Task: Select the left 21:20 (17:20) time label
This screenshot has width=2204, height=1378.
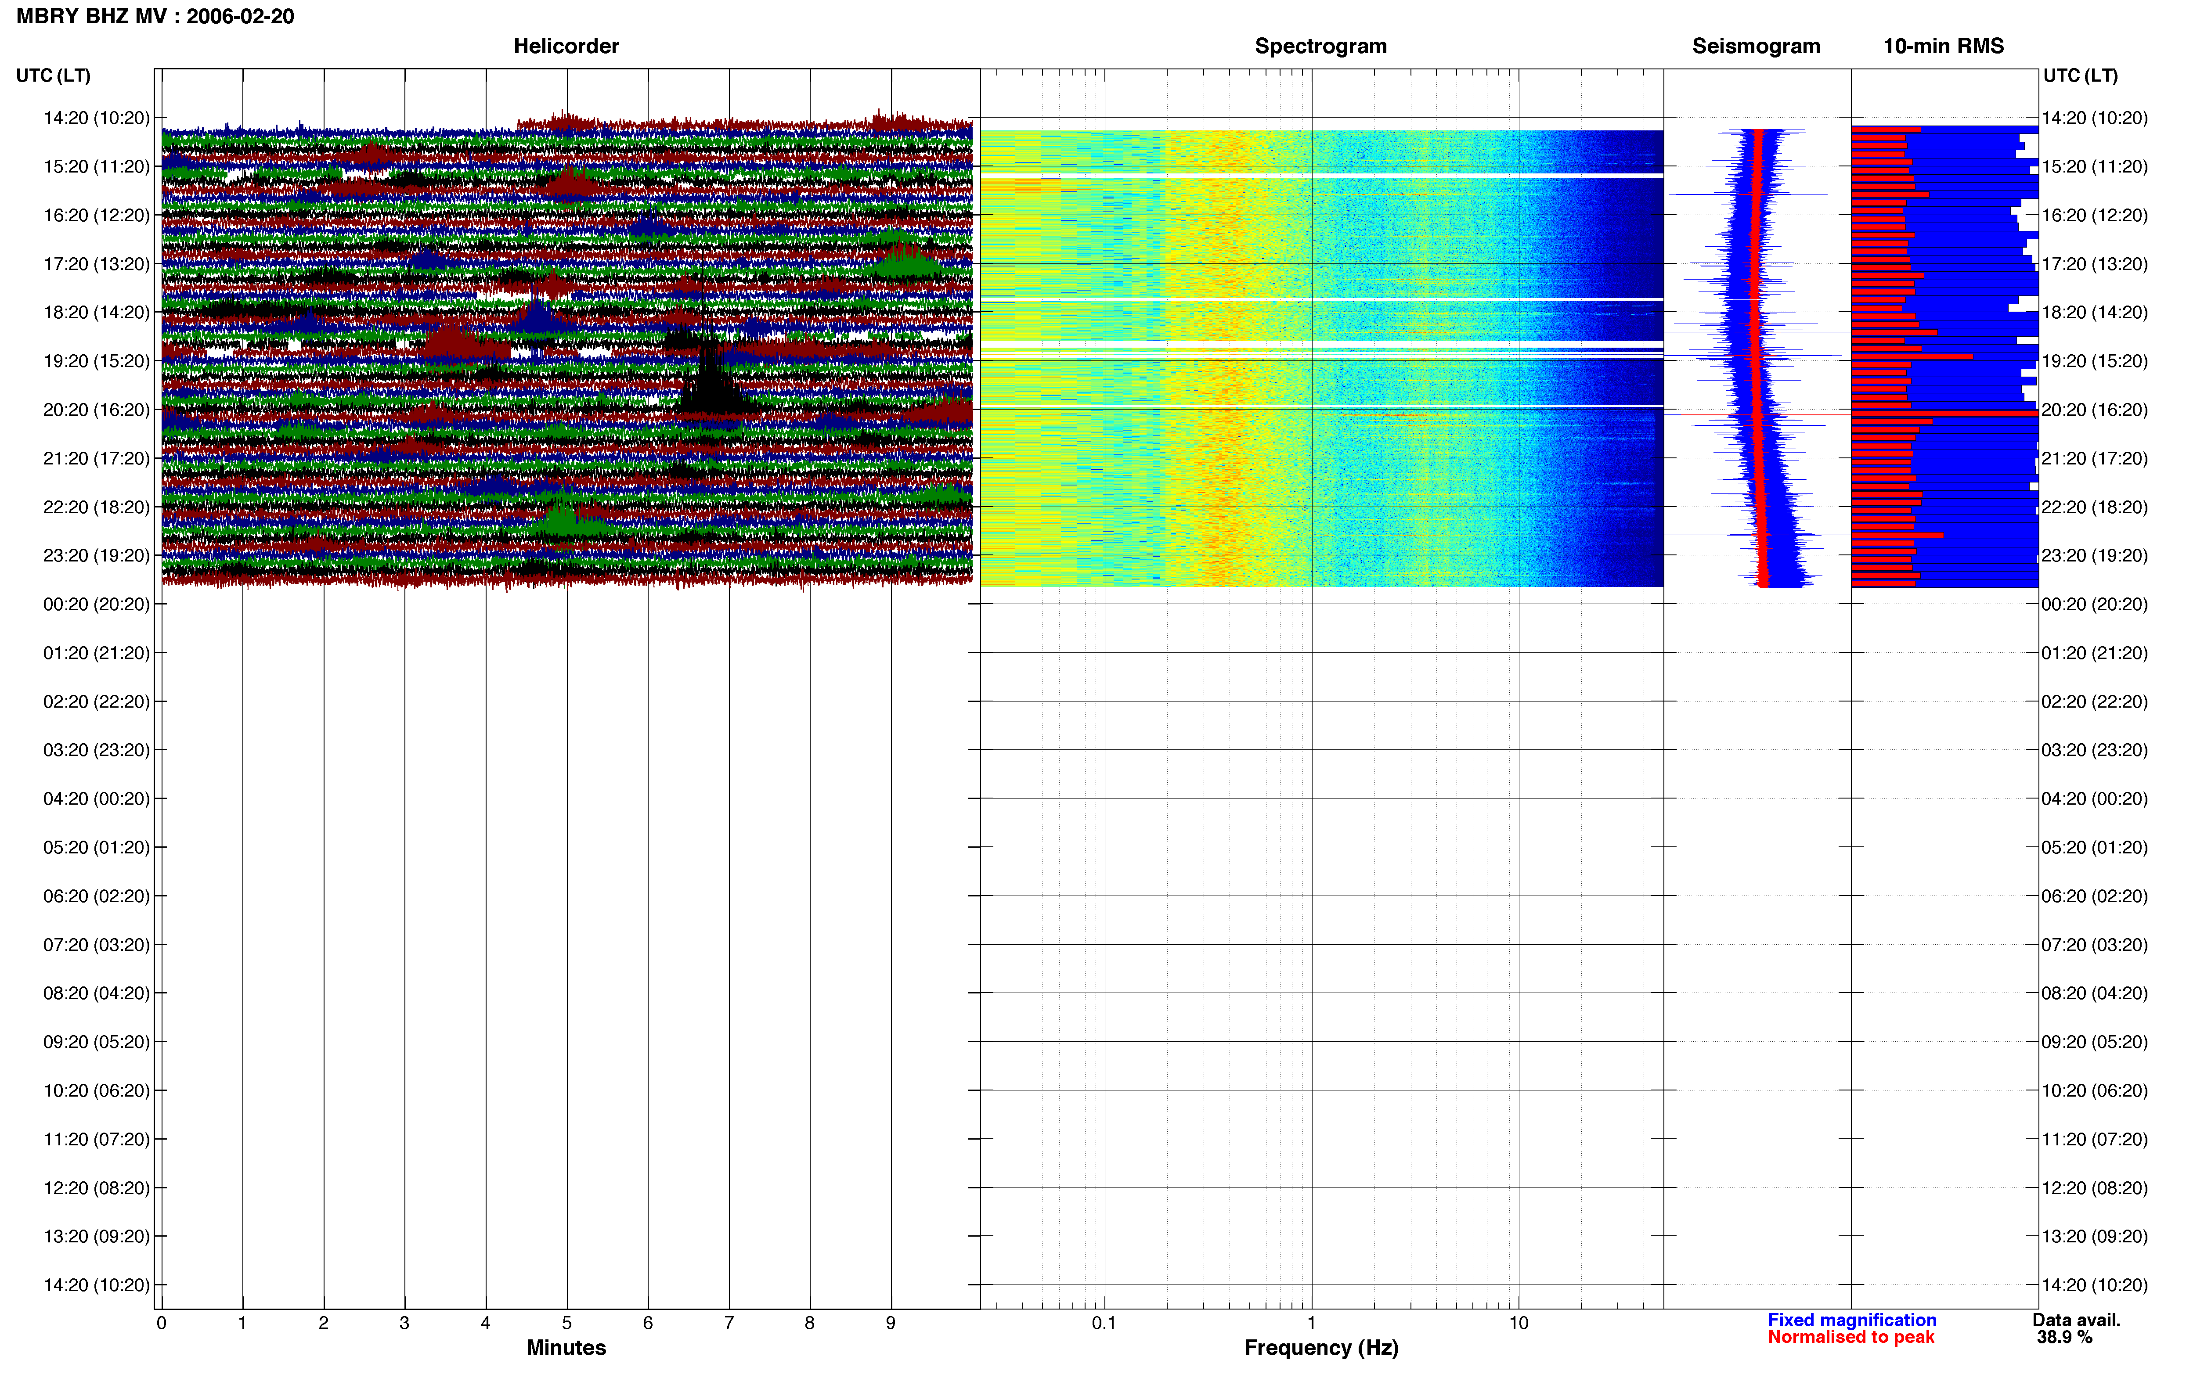Action: coord(97,457)
